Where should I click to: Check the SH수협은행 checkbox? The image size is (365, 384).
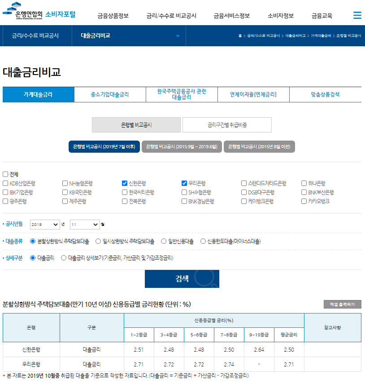pos(184,193)
